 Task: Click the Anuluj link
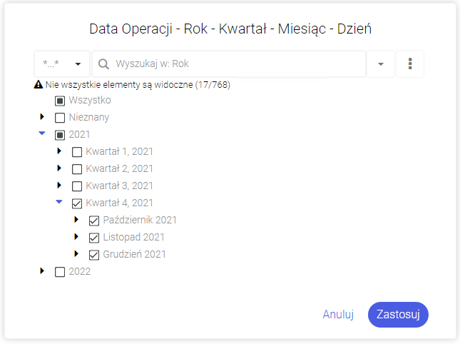coord(338,314)
